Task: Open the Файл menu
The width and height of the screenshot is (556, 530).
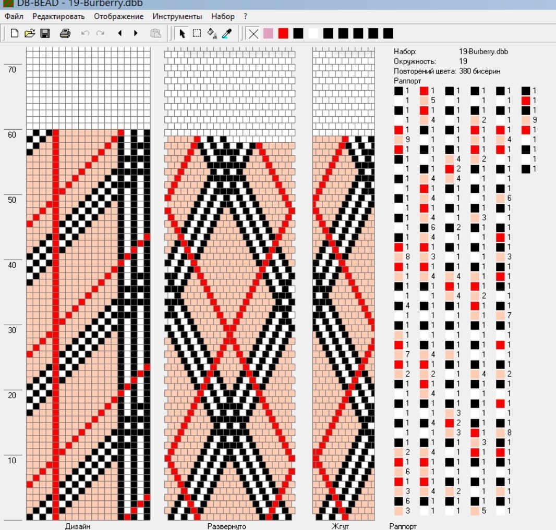Action: [14, 16]
